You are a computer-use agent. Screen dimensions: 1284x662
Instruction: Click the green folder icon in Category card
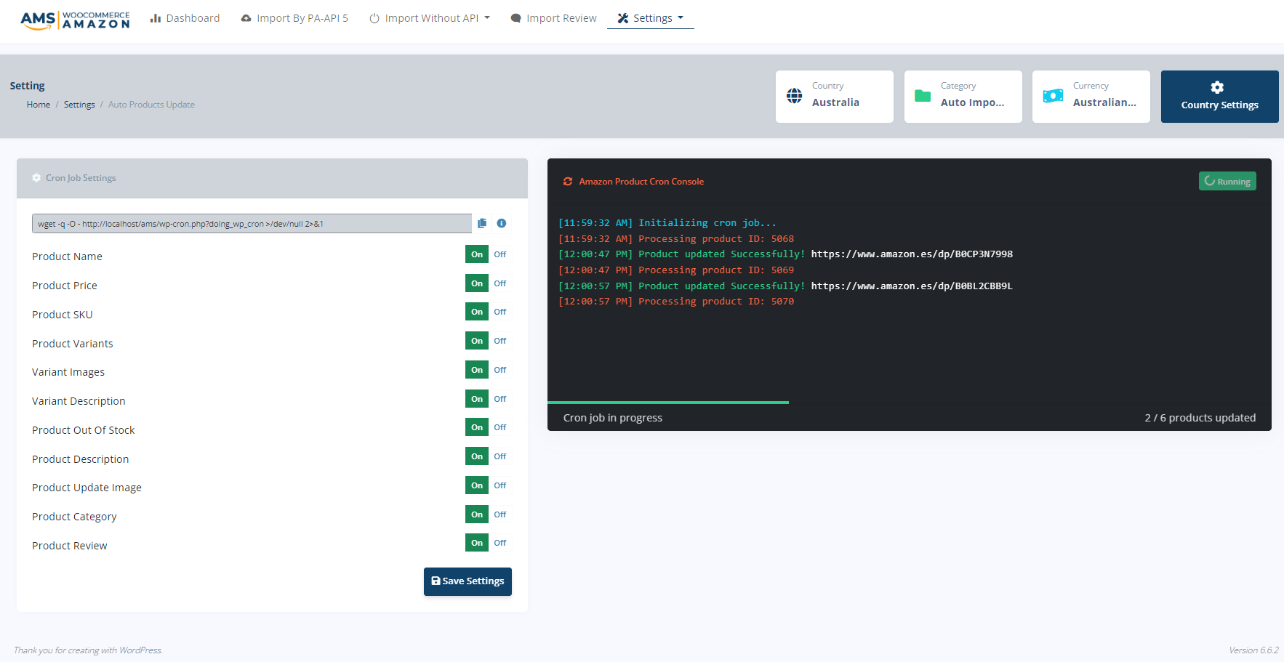pyautogui.click(x=923, y=96)
